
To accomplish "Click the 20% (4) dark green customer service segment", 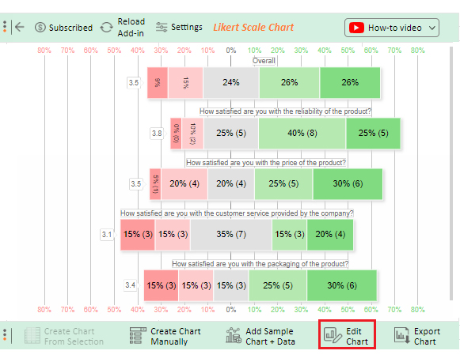I will pos(330,234).
